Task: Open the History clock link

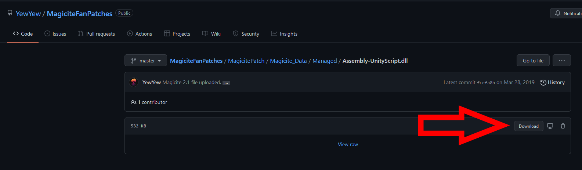Action: (x=553, y=83)
